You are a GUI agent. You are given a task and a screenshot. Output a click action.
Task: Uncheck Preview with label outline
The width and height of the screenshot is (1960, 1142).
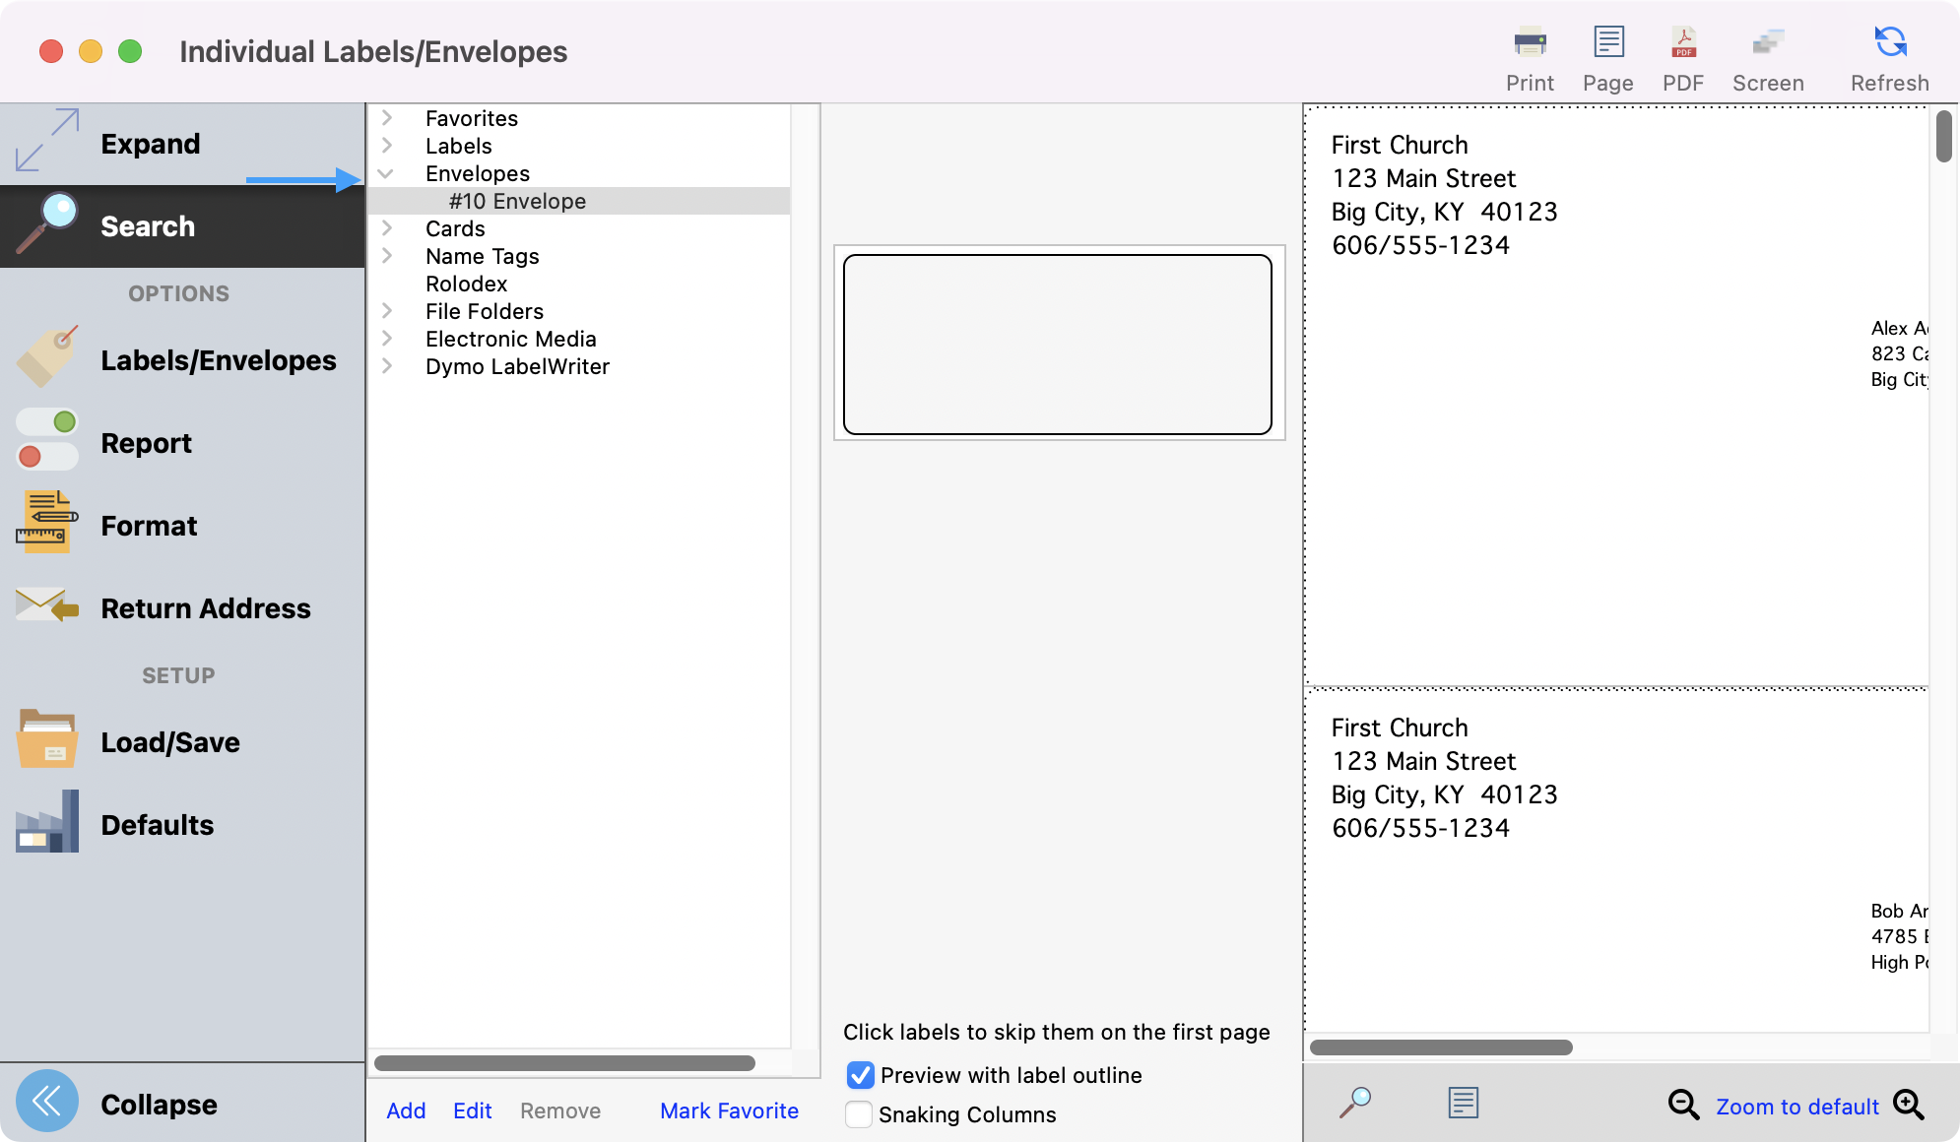point(860,1075)
